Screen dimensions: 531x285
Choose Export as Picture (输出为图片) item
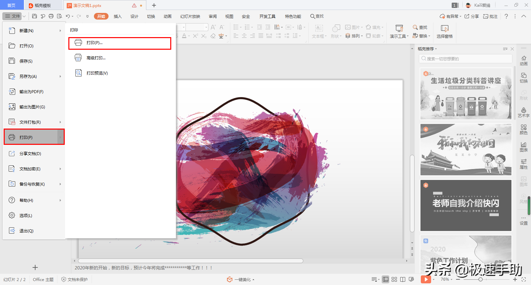click(x=32, y=107)
